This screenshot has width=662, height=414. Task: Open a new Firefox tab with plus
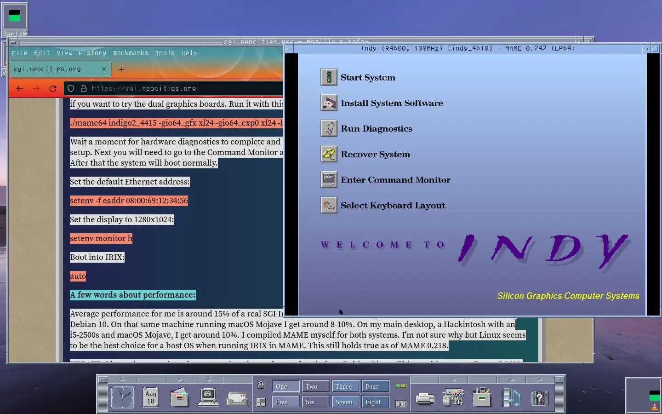click(121, 69)
